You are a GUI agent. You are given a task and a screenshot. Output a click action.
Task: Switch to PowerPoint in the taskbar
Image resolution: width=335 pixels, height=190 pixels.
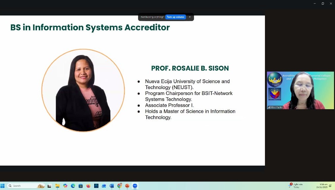(127, 186)
